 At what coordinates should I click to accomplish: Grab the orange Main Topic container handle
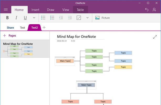pyautogui.click(x=65, y=57)
